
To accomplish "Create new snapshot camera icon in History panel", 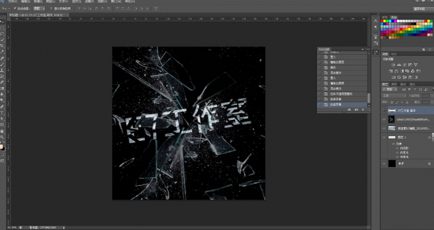I will point(356,109).
